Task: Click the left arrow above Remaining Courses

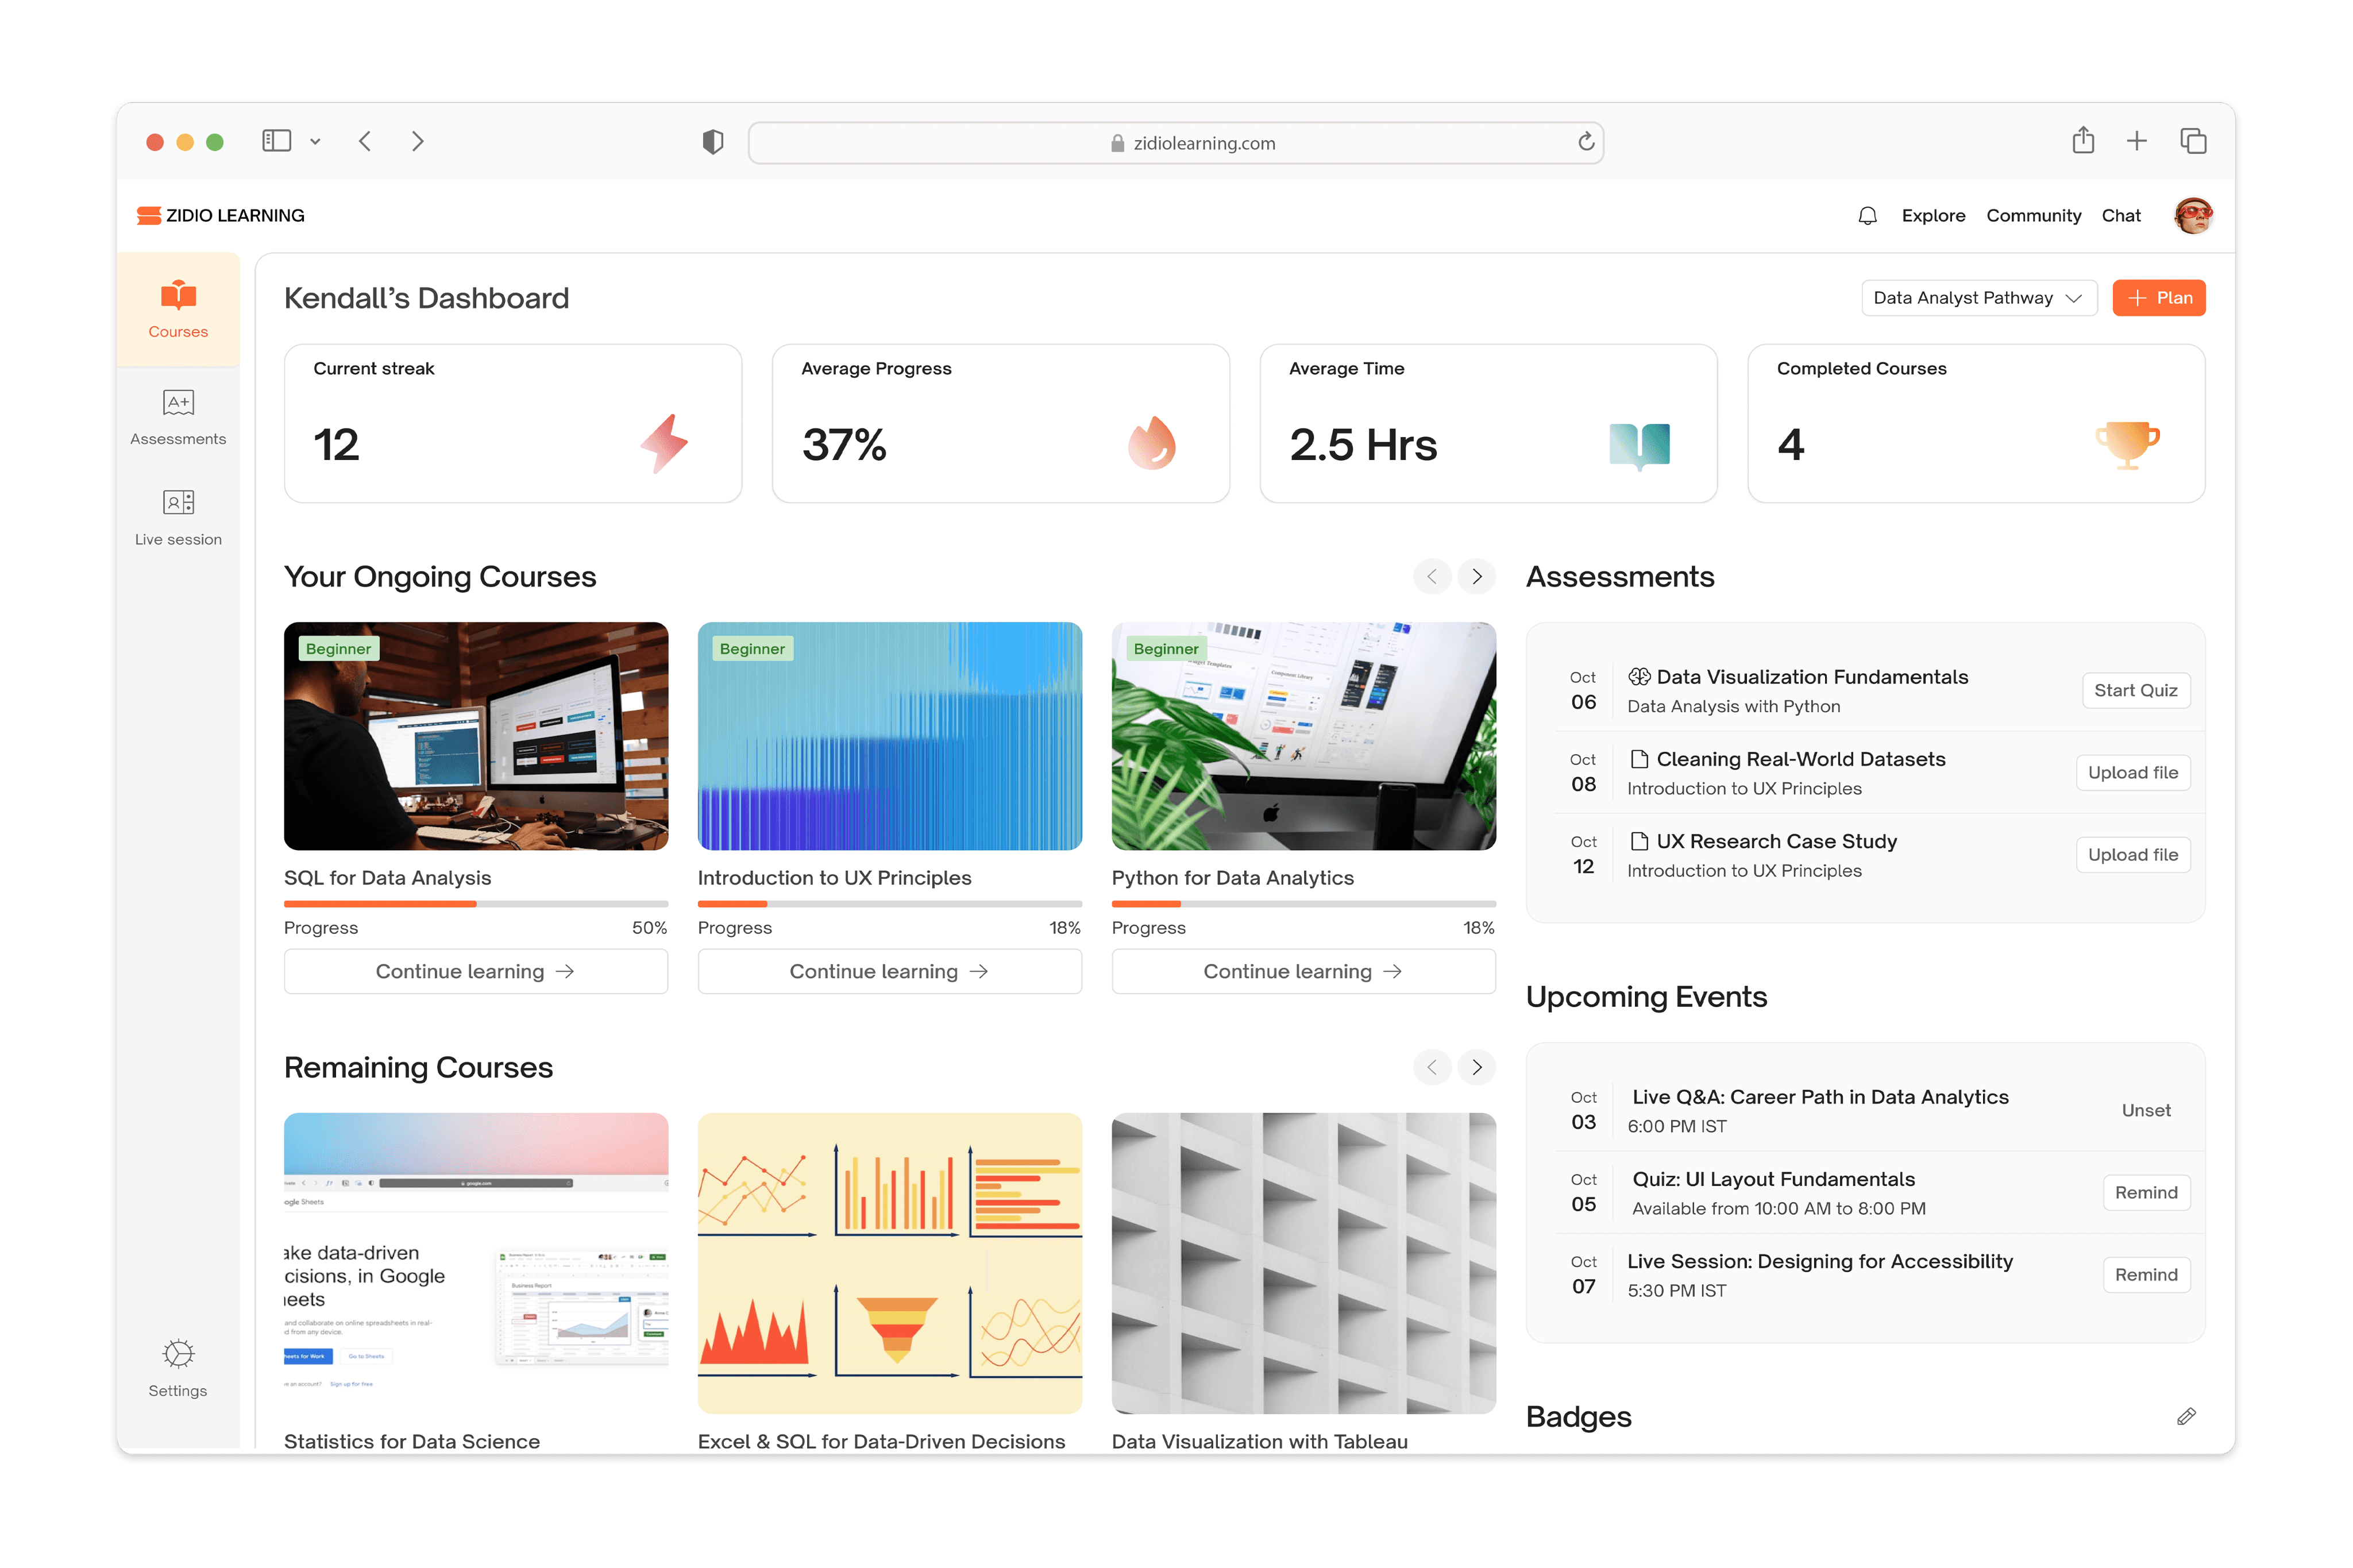Action: [1432, 1067]
